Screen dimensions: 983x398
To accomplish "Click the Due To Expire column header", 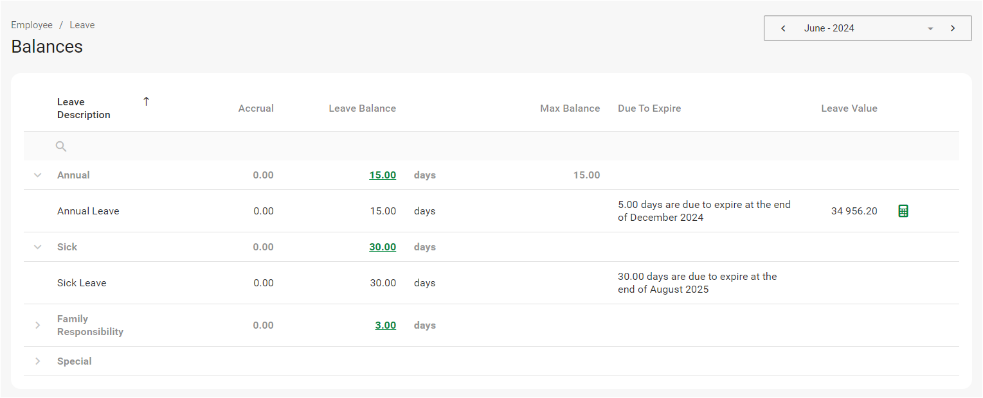I will tap(649, 108).
